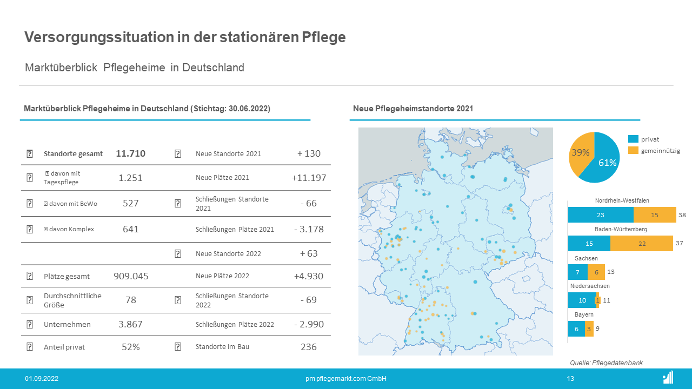Click the orange Baden-Württemberg bar showing 22

point(642,244)
